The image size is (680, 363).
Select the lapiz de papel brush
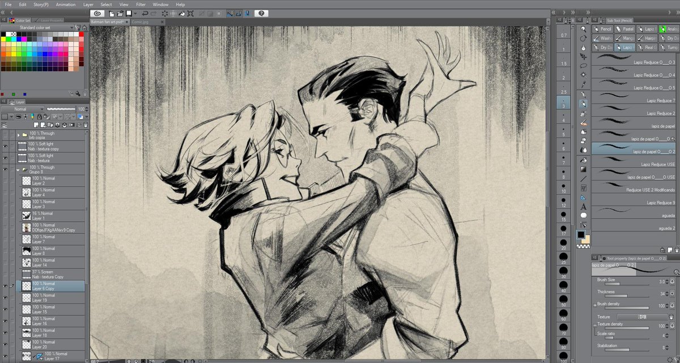[635, 122]
